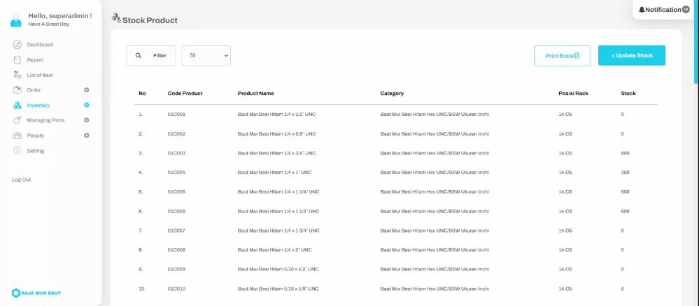Click the Notification bell icon
This screenshot has width=699, height=306.
pyautogui.click(x=642, y=10)
